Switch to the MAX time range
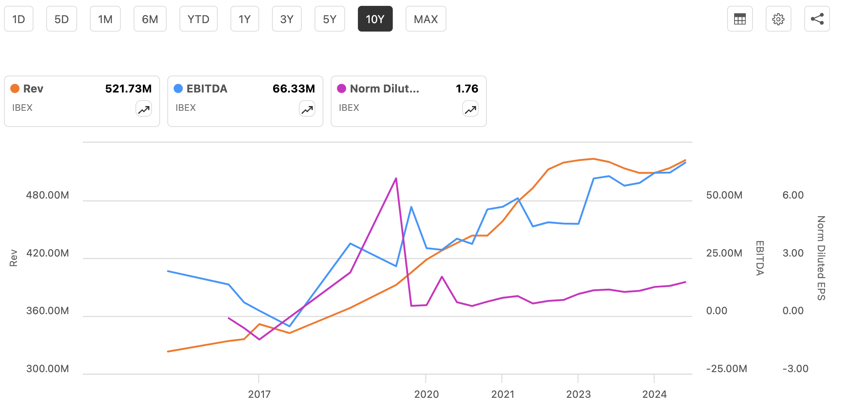The image size is (845, 411). [425, 19]
